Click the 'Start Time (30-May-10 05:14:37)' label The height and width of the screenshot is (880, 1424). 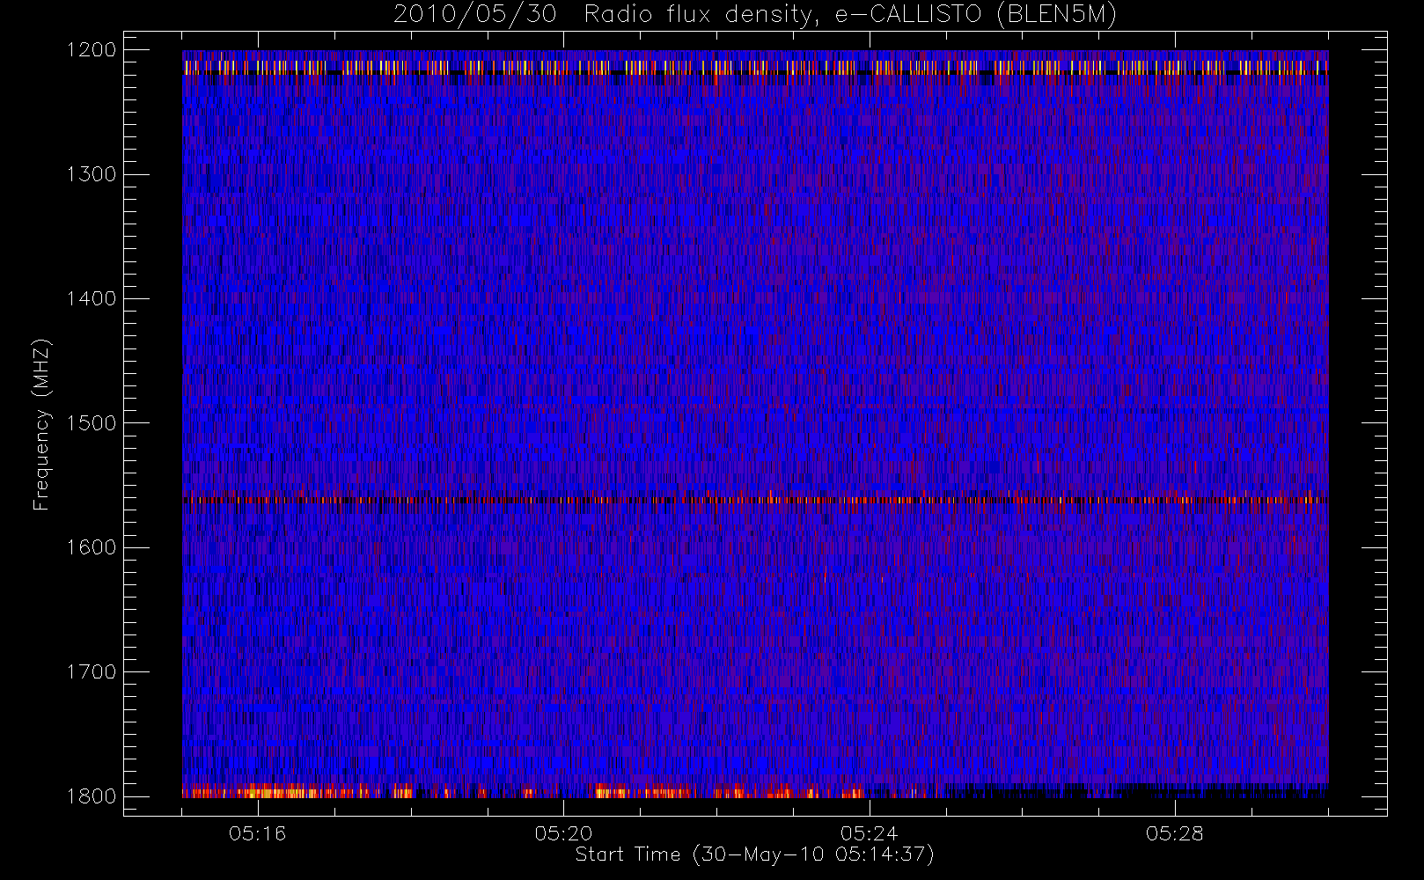pos(754,854)
